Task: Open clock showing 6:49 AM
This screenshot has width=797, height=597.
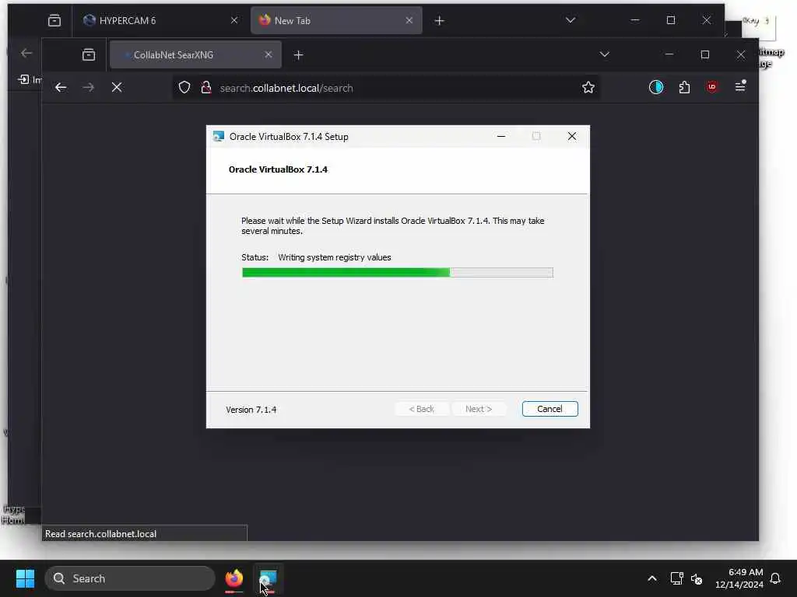Action: [x=739, y=578]
